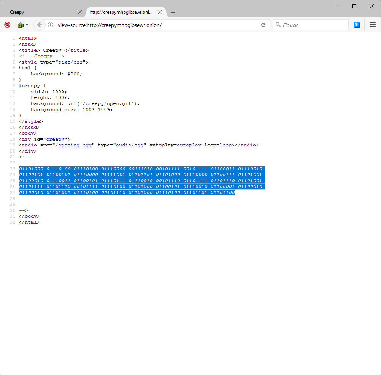Show site information via the info icon
The width and height of the screenshot is (381, 375).
click(51, 25)
